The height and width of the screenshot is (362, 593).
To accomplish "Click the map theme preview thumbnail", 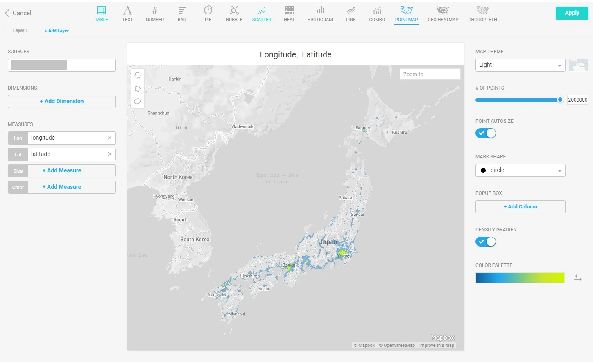I will coord(579,65).
